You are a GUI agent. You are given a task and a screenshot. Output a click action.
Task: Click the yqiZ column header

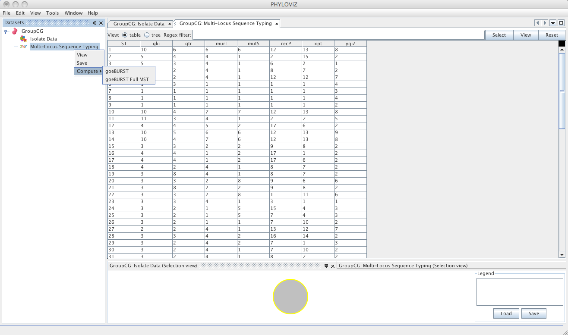pos(350,44)
